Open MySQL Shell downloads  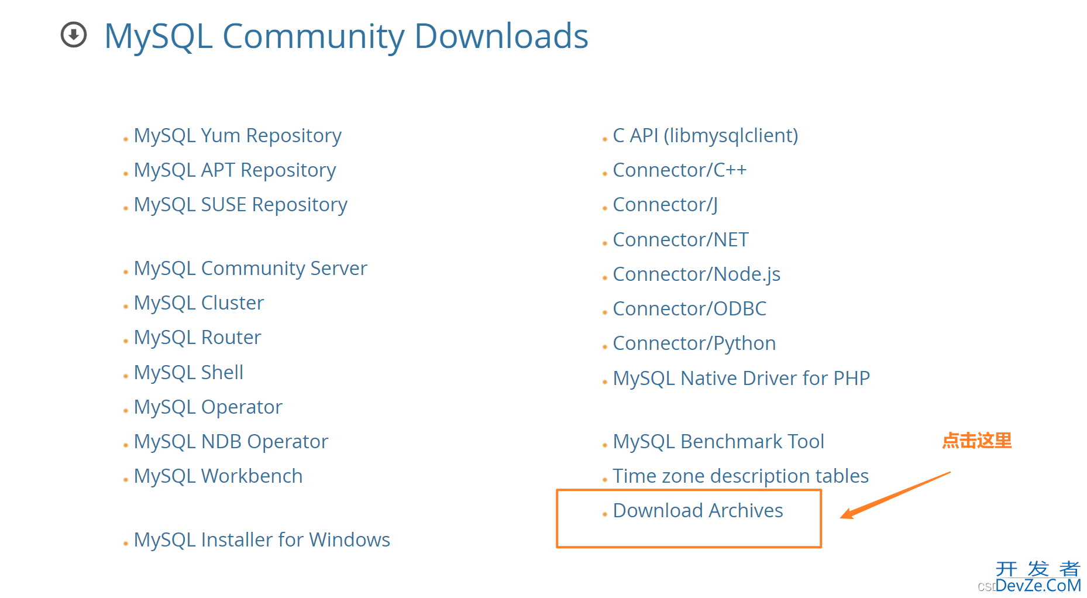[188, 373]
